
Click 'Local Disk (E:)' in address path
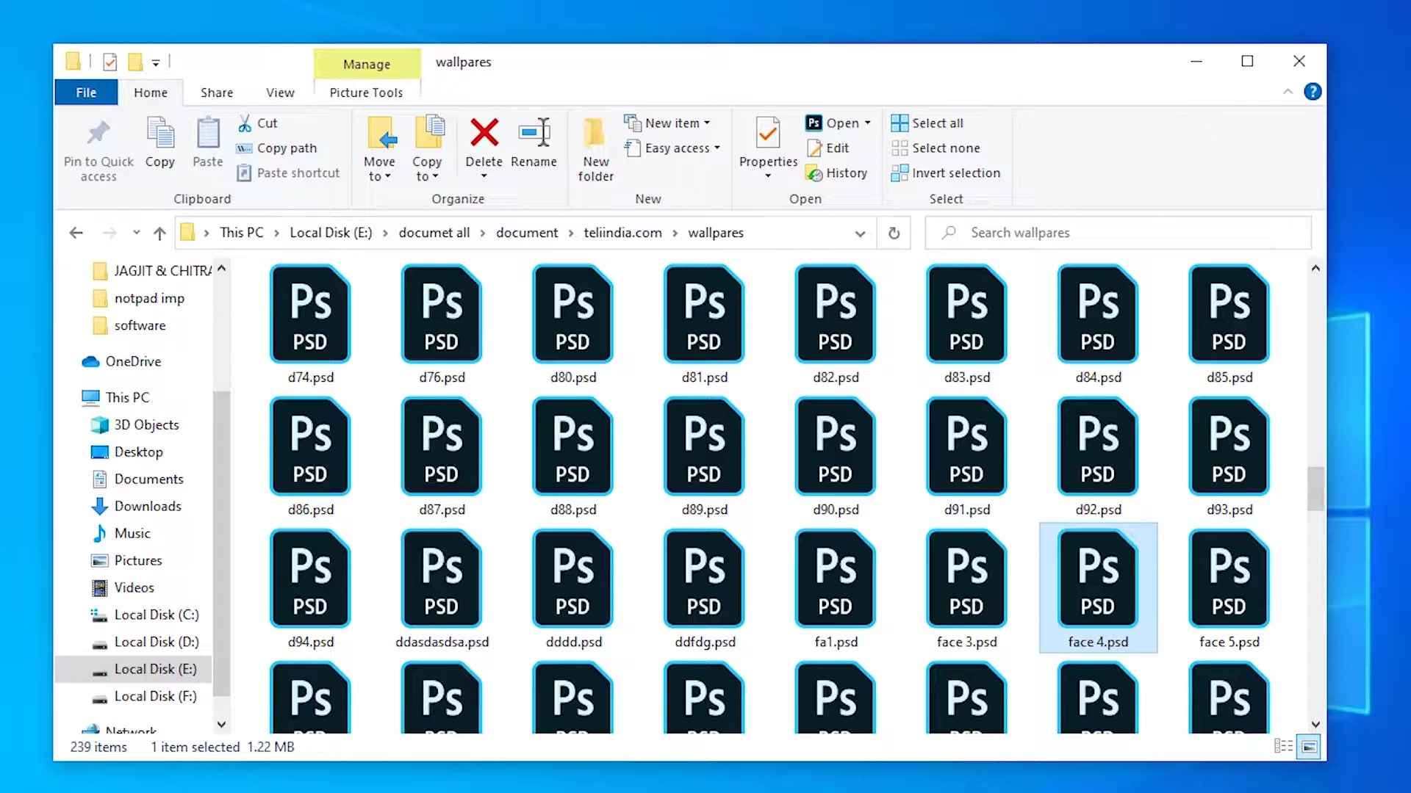coord(331,233)
